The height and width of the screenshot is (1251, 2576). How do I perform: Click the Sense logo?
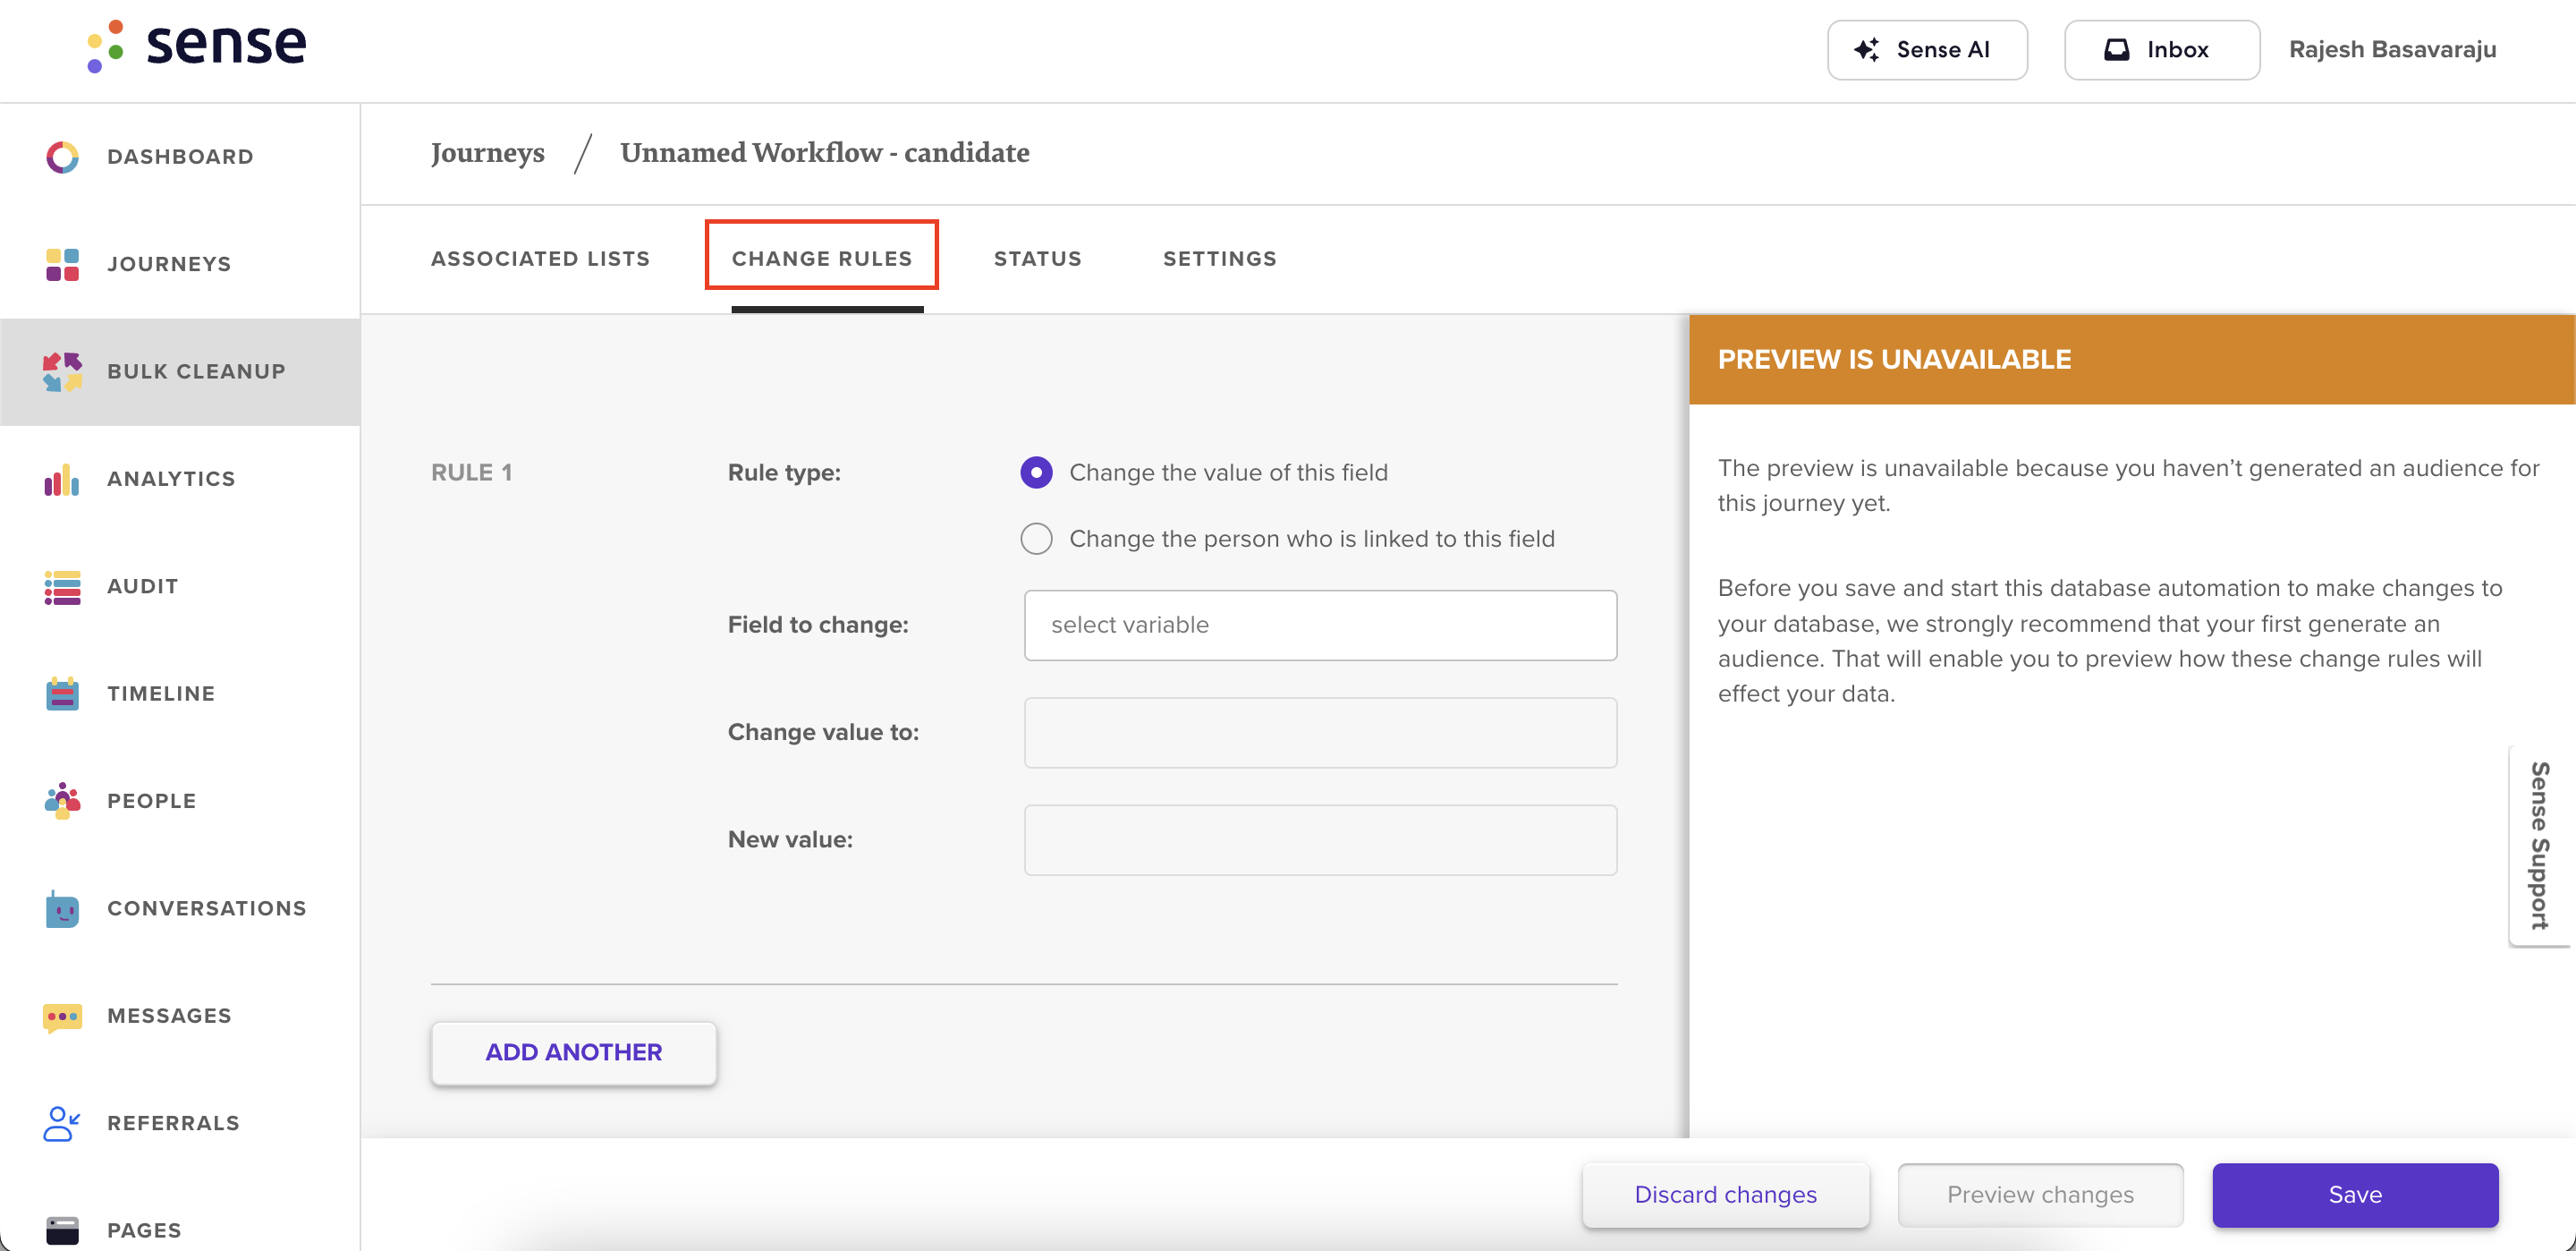(x=197, y=46)
